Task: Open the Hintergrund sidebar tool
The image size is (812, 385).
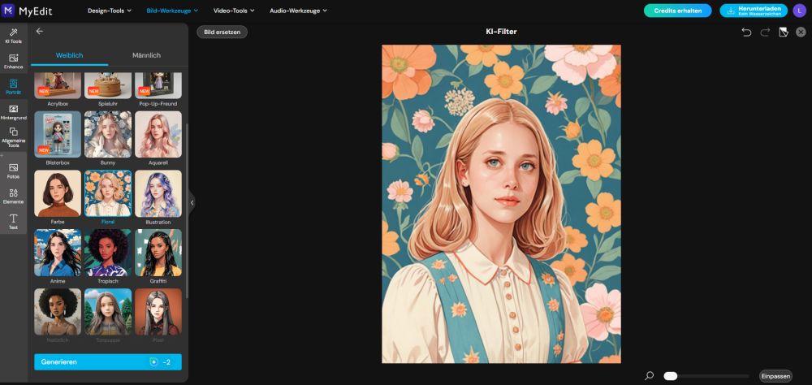Action: pos(13,112)
